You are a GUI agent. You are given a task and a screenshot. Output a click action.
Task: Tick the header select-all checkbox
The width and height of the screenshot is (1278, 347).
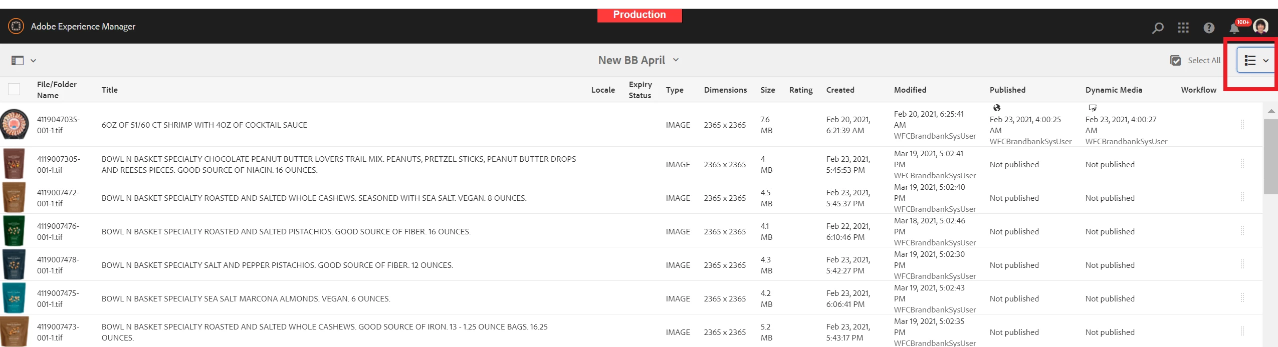(x=14, y=89)
